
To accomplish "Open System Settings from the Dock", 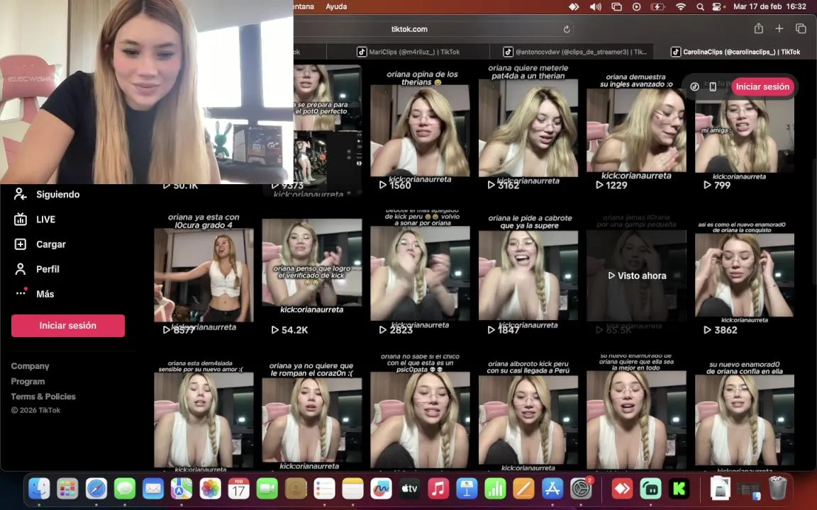I will [x=580, y=489].
